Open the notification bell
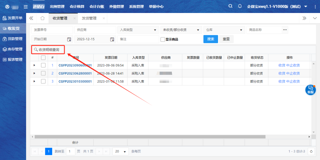320x160 pixels. point(240,6)
